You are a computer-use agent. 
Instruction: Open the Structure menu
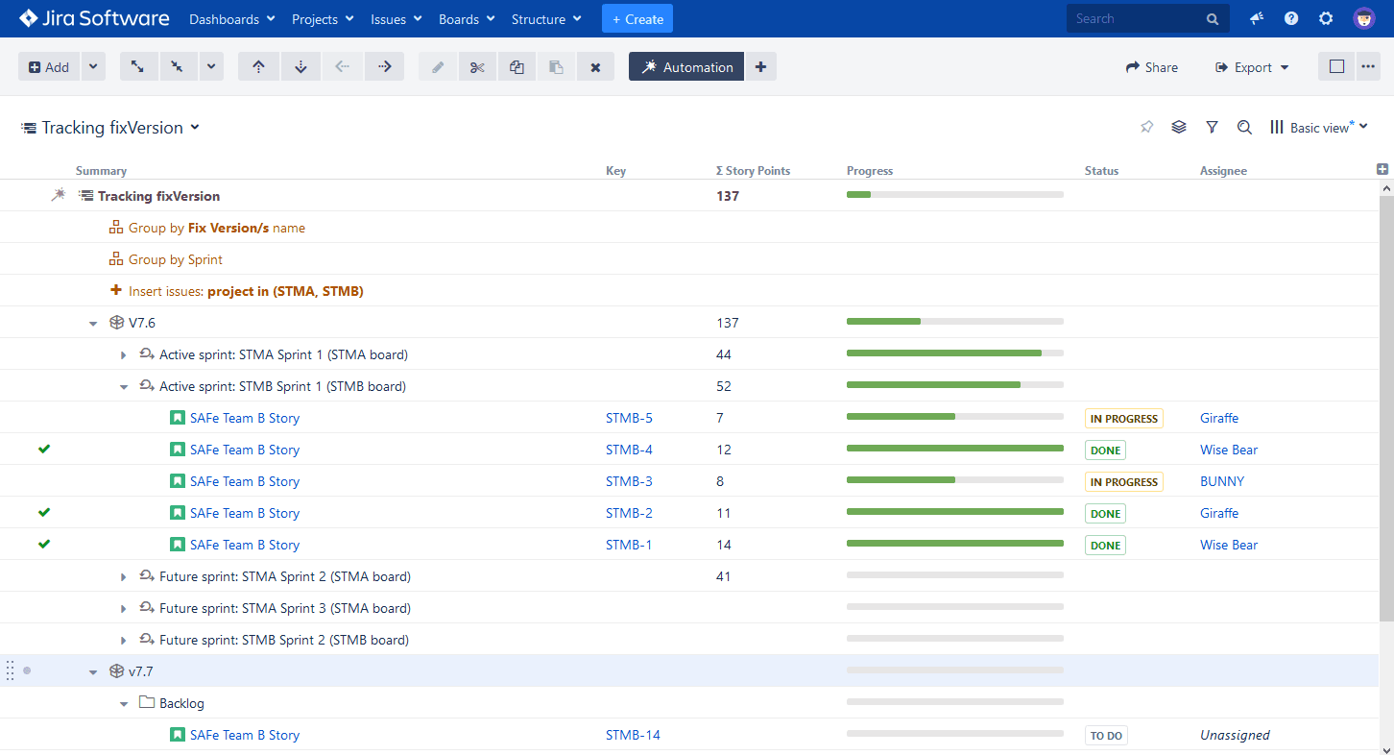click(x=545, y=19)
